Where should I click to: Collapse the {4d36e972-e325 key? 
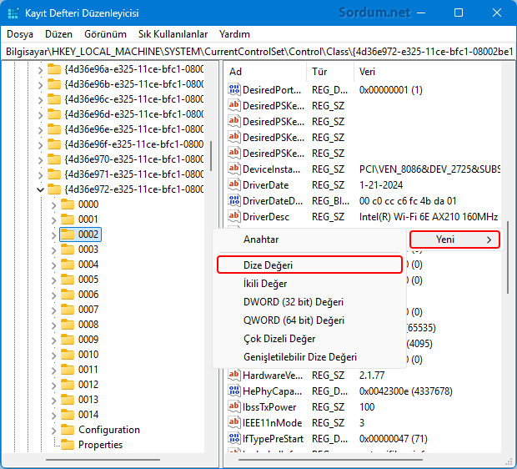point(40,189)
